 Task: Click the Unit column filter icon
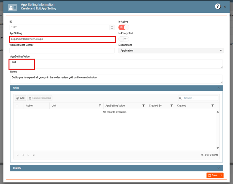[x=100, y=106]
